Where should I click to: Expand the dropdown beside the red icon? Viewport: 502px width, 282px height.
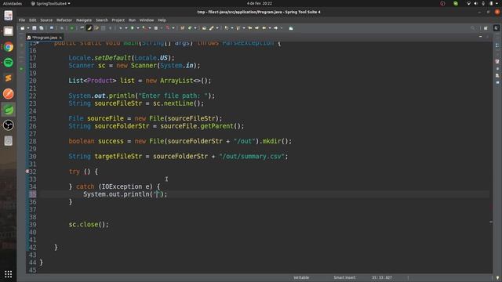click(x=173, y=28)
